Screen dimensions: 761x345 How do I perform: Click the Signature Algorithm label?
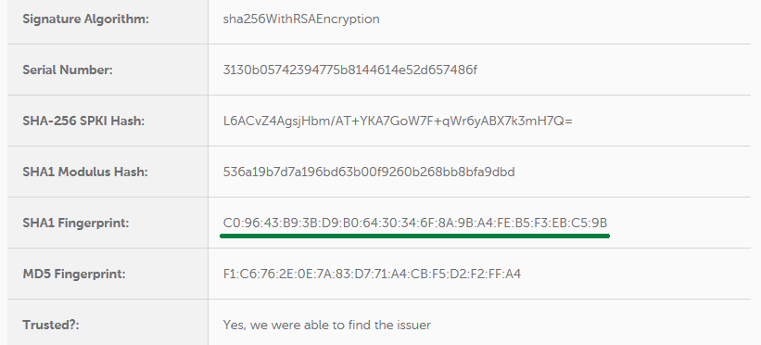point(85,19)
